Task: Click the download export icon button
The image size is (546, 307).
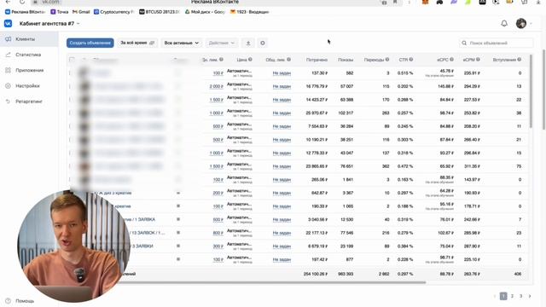Action: point(248,43)
